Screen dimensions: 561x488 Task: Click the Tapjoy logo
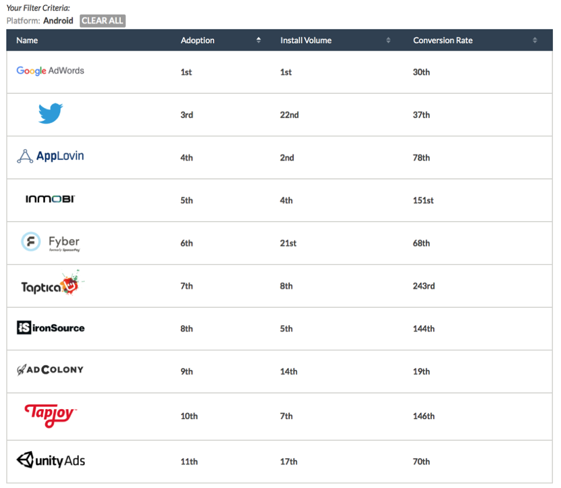tap(51, 414)
